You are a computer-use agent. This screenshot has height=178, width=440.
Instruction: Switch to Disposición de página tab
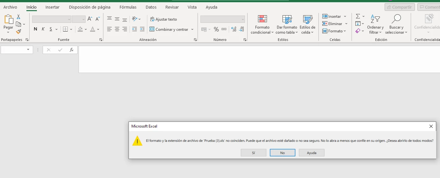90,7
